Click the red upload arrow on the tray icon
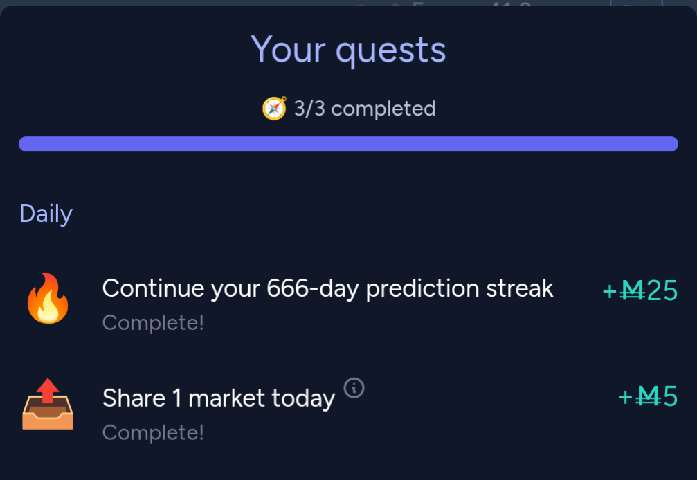Viewport: 697px width, 480px height. (48, 391)
